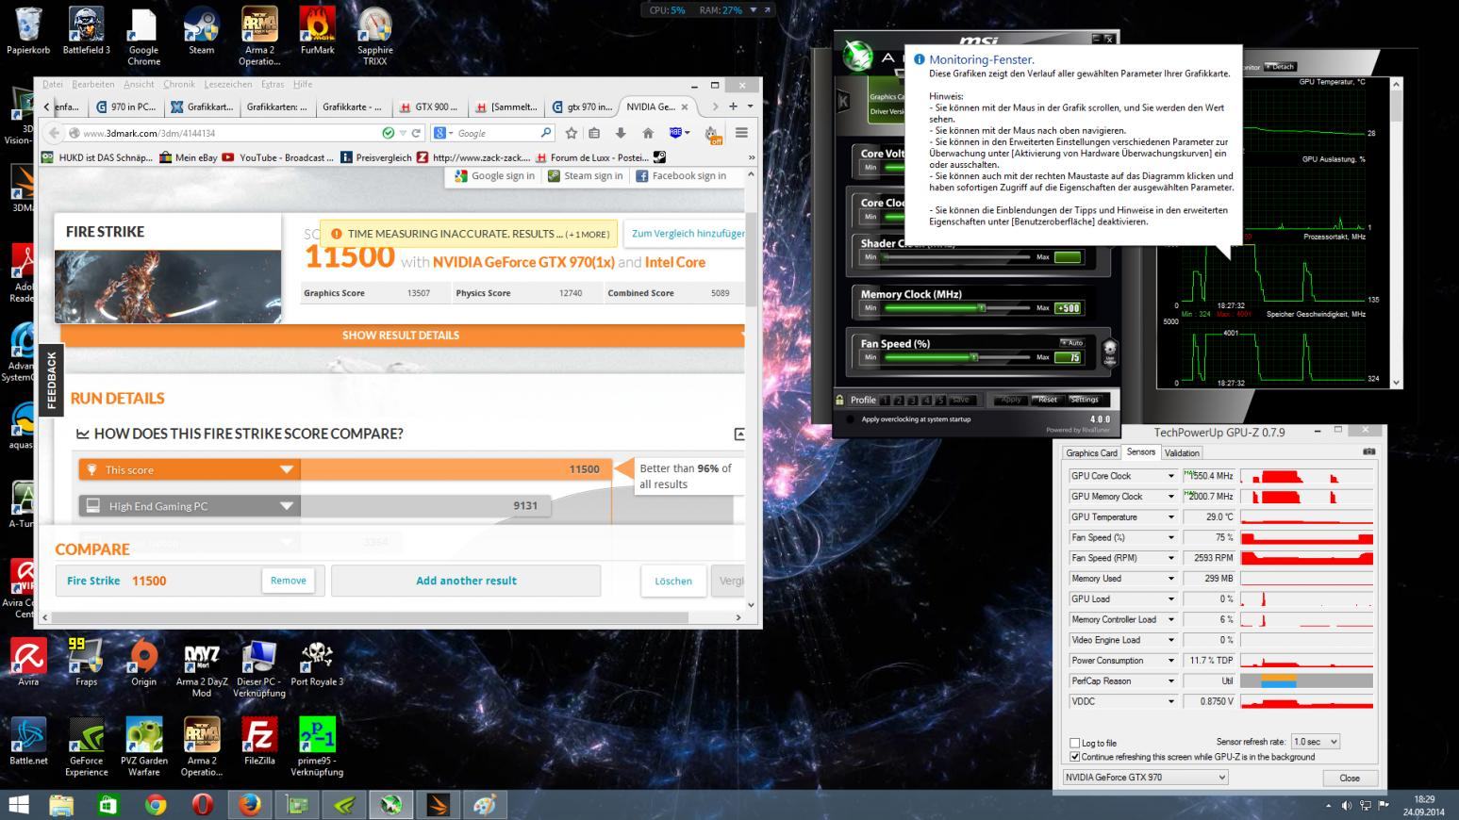Click the GPU-Z screenshot camera icon
1459x820 pixels.
click(x=1369, y=451)
